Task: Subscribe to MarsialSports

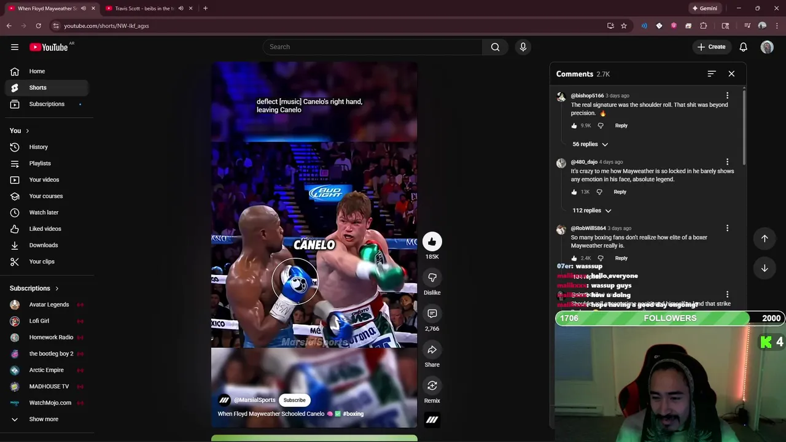Action: pos(294,400)
